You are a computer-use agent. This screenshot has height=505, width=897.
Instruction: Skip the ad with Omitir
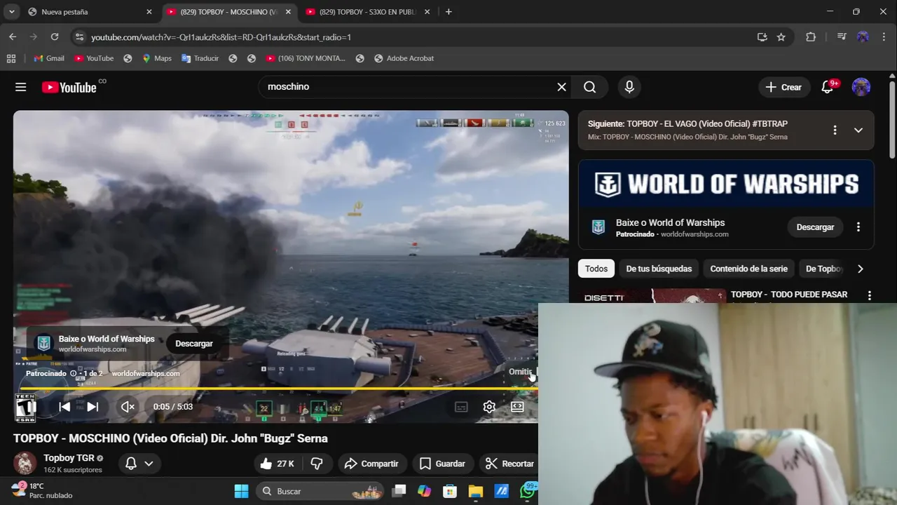(x=521, y=372)
